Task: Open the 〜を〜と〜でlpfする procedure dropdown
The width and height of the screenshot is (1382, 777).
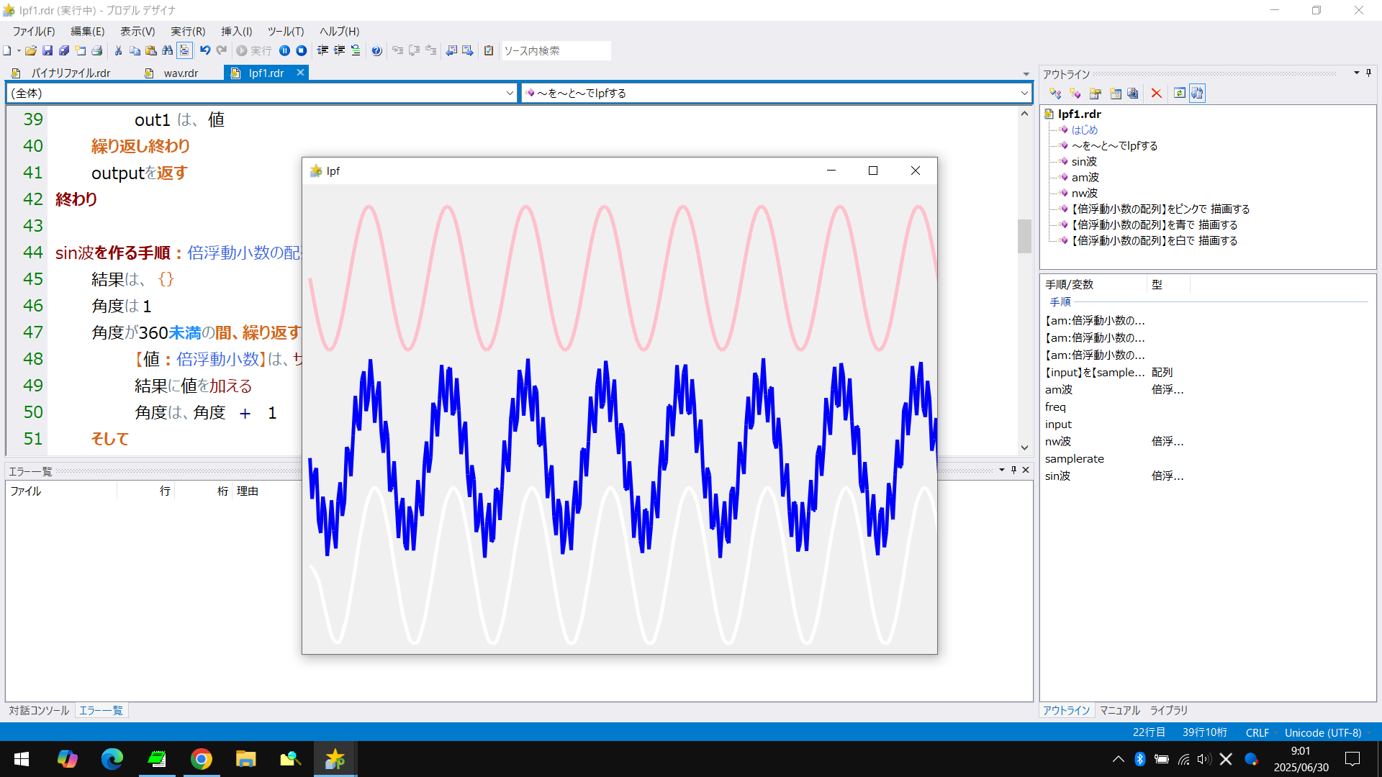Action: pos(1024,93)
